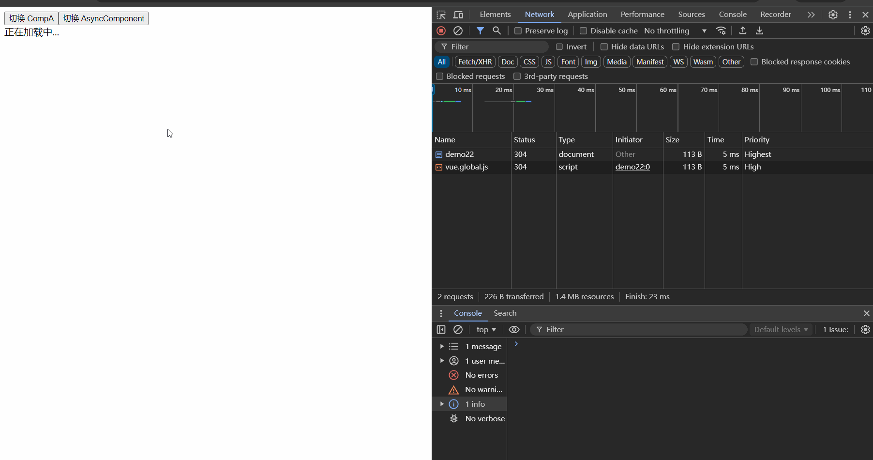The image size is (873, 460).
Task: Check the Blocked requests checkbox
Action: click(439, 77)
